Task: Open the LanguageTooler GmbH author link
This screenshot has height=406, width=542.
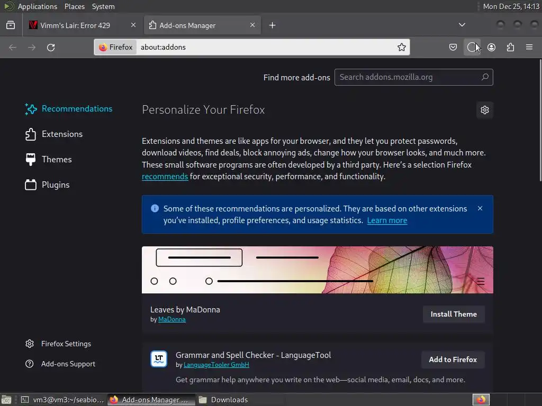Action: point(216,365)
